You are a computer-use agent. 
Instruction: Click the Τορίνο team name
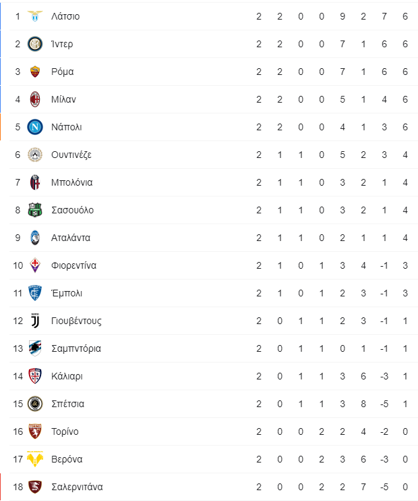pos(65,431)
